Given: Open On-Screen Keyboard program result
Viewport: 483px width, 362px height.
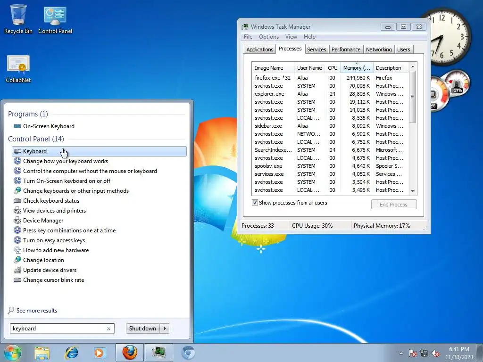Looking at the screenshot, I should [49, 126].
